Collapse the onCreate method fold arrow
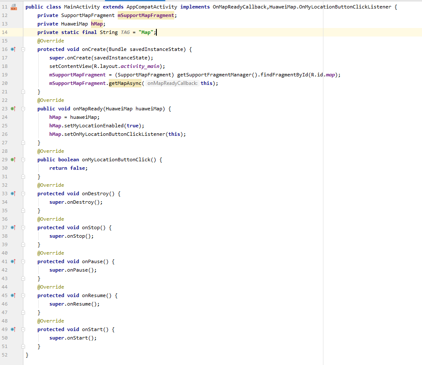The width and height of the screenshot is (422, 365). [23, 49]
